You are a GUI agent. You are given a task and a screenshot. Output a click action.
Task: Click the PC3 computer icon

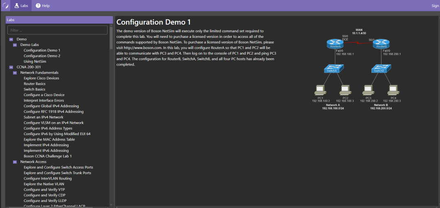(x=368, y=90)
